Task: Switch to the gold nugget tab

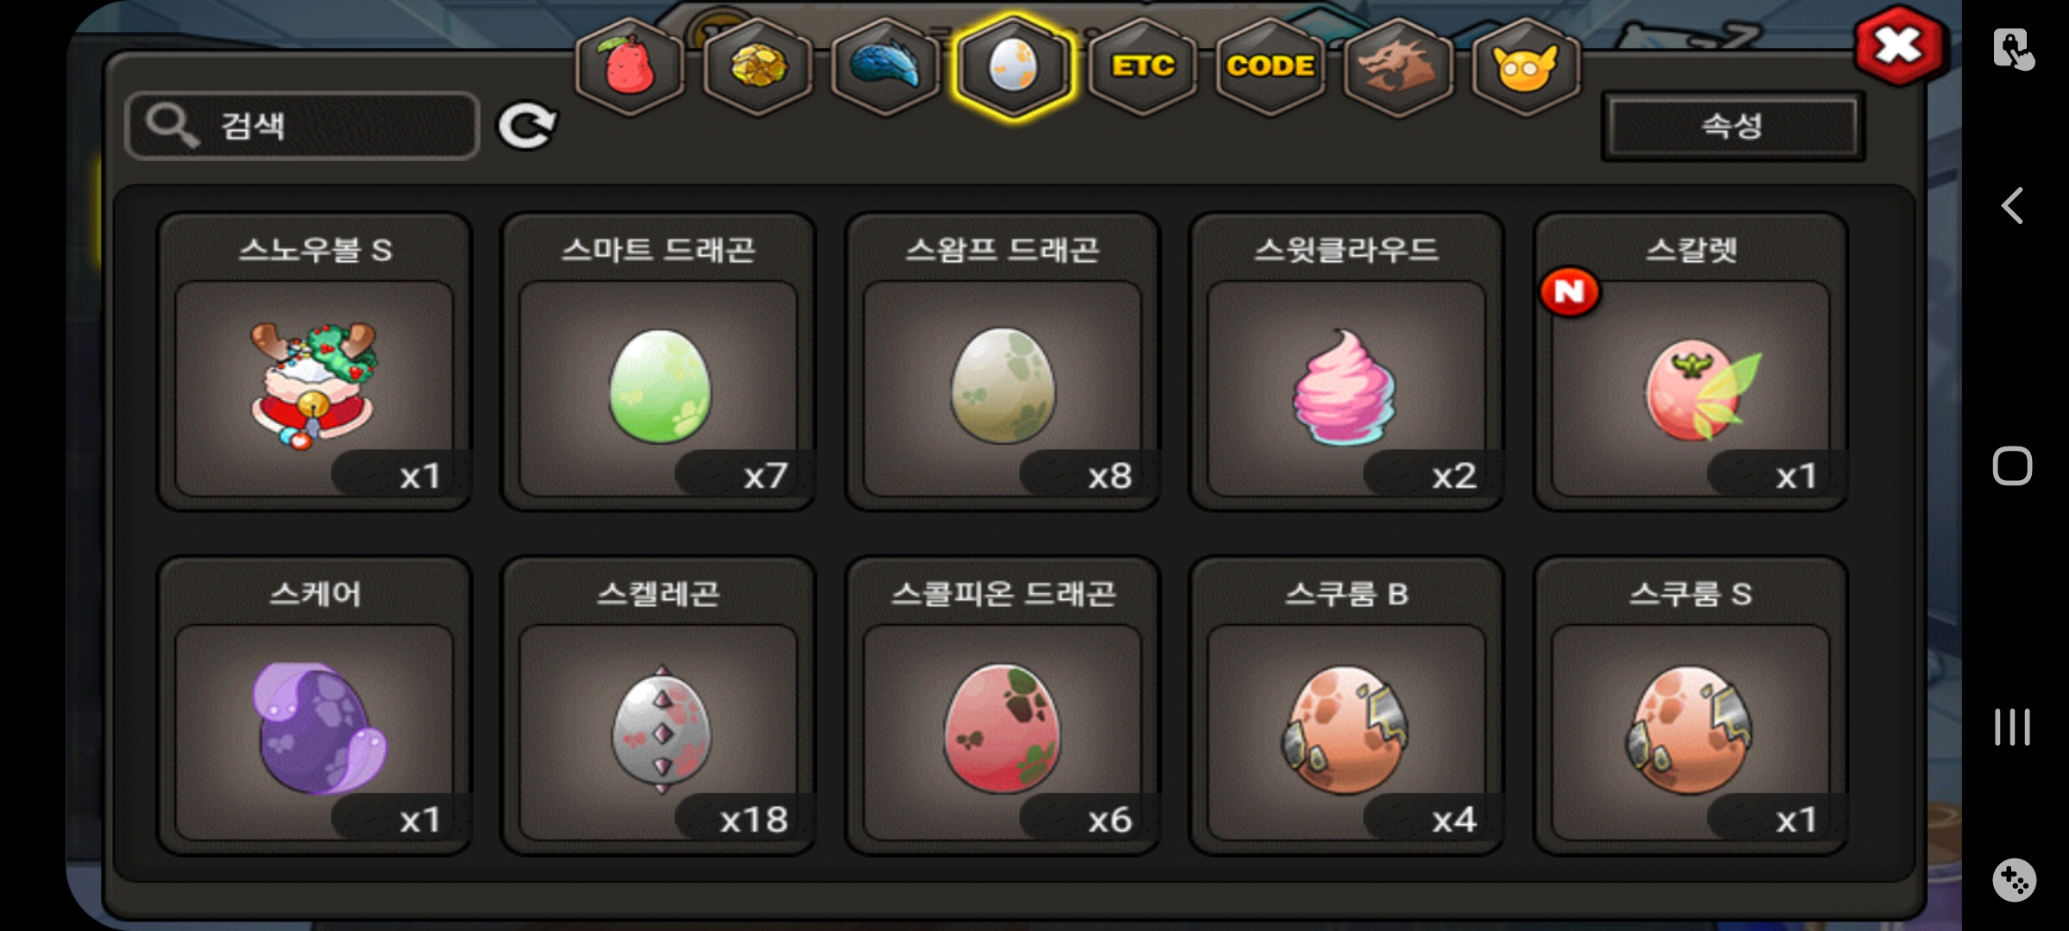Action: pyautogui.click(x=758, y=67)
